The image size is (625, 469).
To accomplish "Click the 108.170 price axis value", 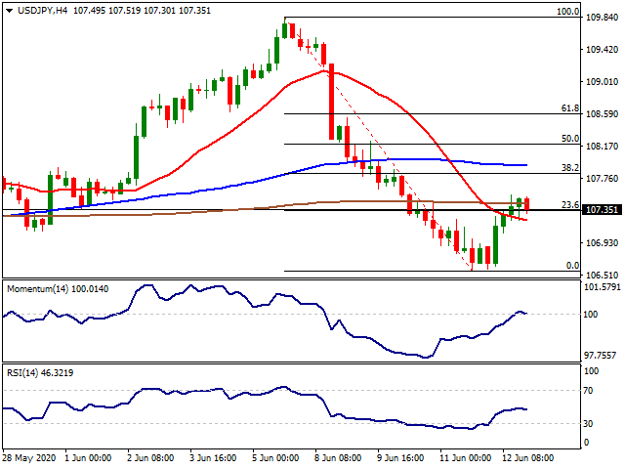I will coord(602,147).
